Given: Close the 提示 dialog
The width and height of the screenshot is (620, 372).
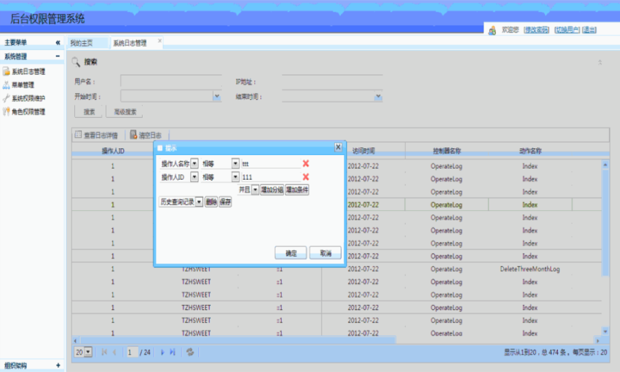Looking at the screenshot, I should (x=338, y=147).
